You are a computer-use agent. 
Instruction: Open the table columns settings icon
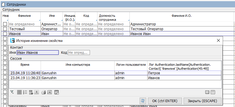coord(57,92)
